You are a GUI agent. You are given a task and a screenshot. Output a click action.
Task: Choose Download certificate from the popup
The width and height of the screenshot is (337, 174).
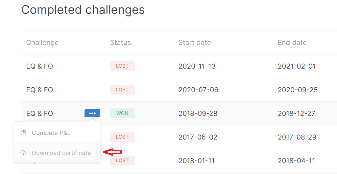(57, 153)
